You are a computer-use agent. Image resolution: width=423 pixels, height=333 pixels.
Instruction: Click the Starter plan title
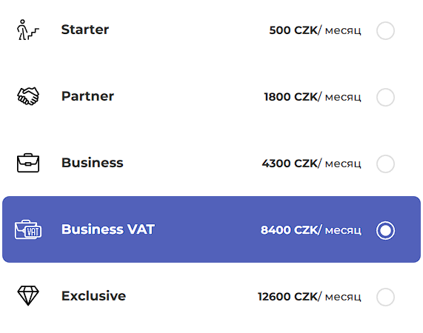[x=85, y=30]
